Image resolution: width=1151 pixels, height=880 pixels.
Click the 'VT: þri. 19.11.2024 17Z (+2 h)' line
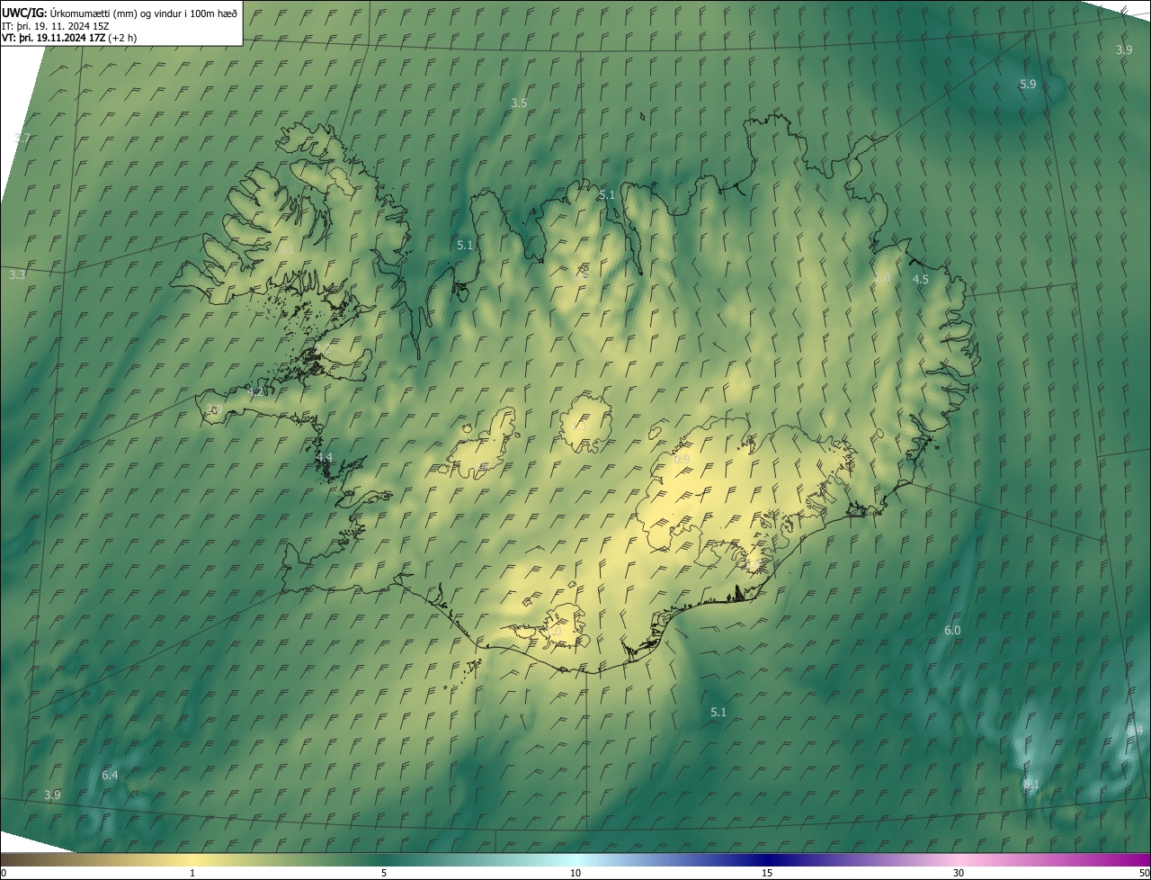pos(69,39)
